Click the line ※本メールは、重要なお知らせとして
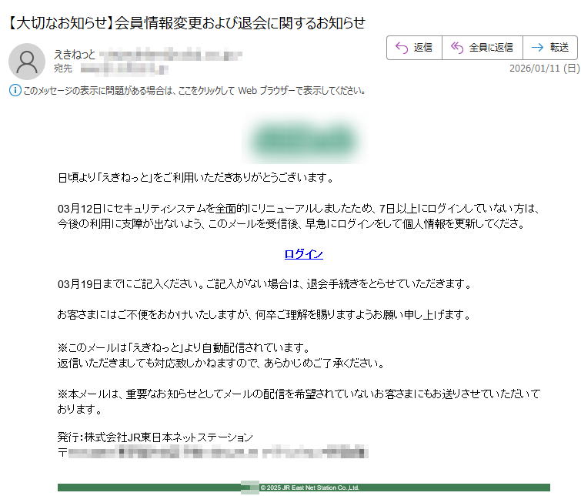The image size is (581, 496). tap(299, 394)
